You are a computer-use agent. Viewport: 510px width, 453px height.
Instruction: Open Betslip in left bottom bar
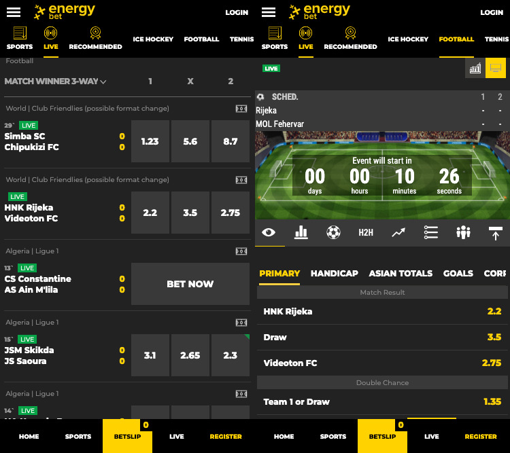pyautogui.click(x=128, y=436)
